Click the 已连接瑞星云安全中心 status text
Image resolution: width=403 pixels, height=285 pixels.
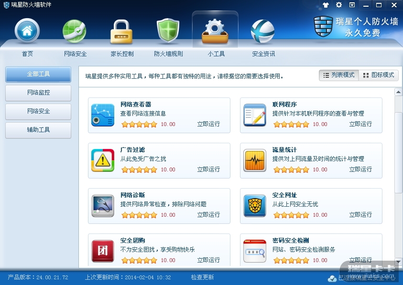pyautogui.click(x=367, y=278)
